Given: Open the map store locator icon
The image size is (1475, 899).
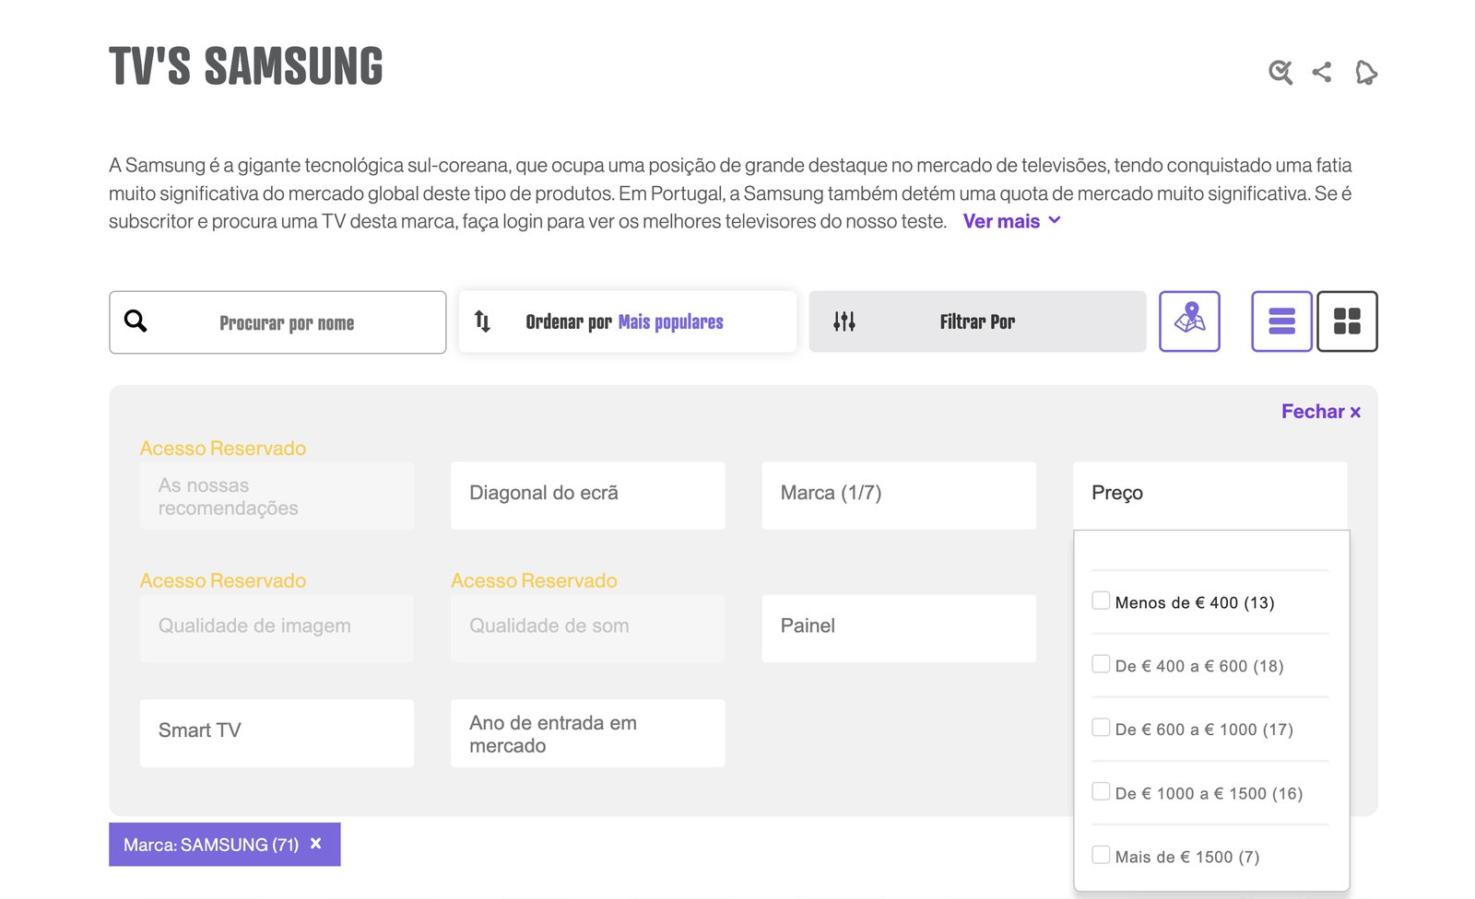Looking at the screenshot, I should (x=1189, y=321).
